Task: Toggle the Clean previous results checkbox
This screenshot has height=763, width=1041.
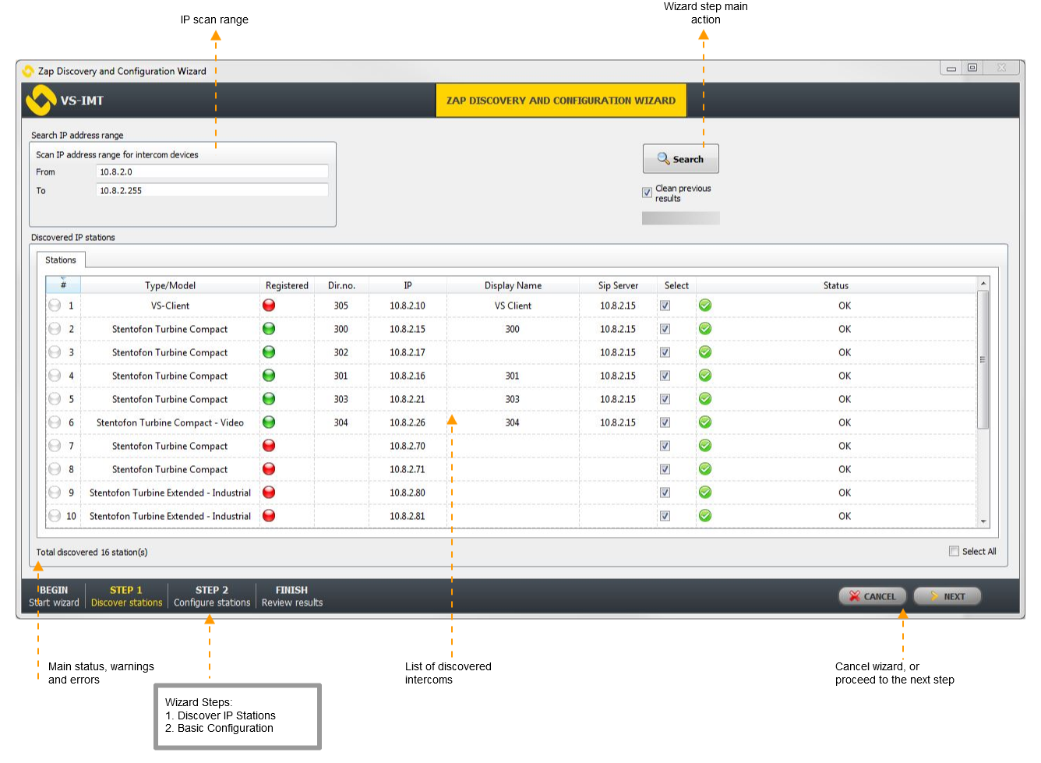Action: [647, 193]
